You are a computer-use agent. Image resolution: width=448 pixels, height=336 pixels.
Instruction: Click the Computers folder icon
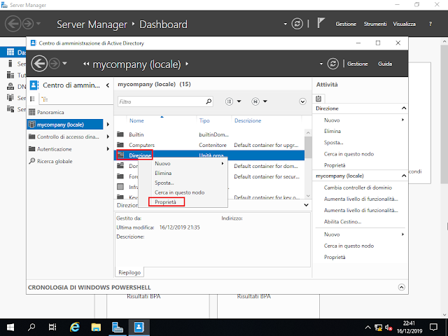pos(120,145)
